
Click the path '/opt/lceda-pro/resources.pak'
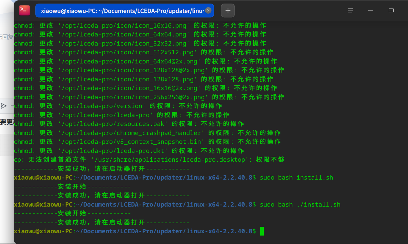113,124
